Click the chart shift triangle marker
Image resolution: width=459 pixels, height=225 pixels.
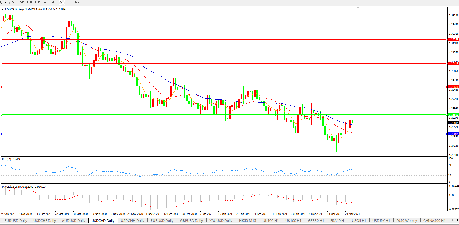(358, 8)
